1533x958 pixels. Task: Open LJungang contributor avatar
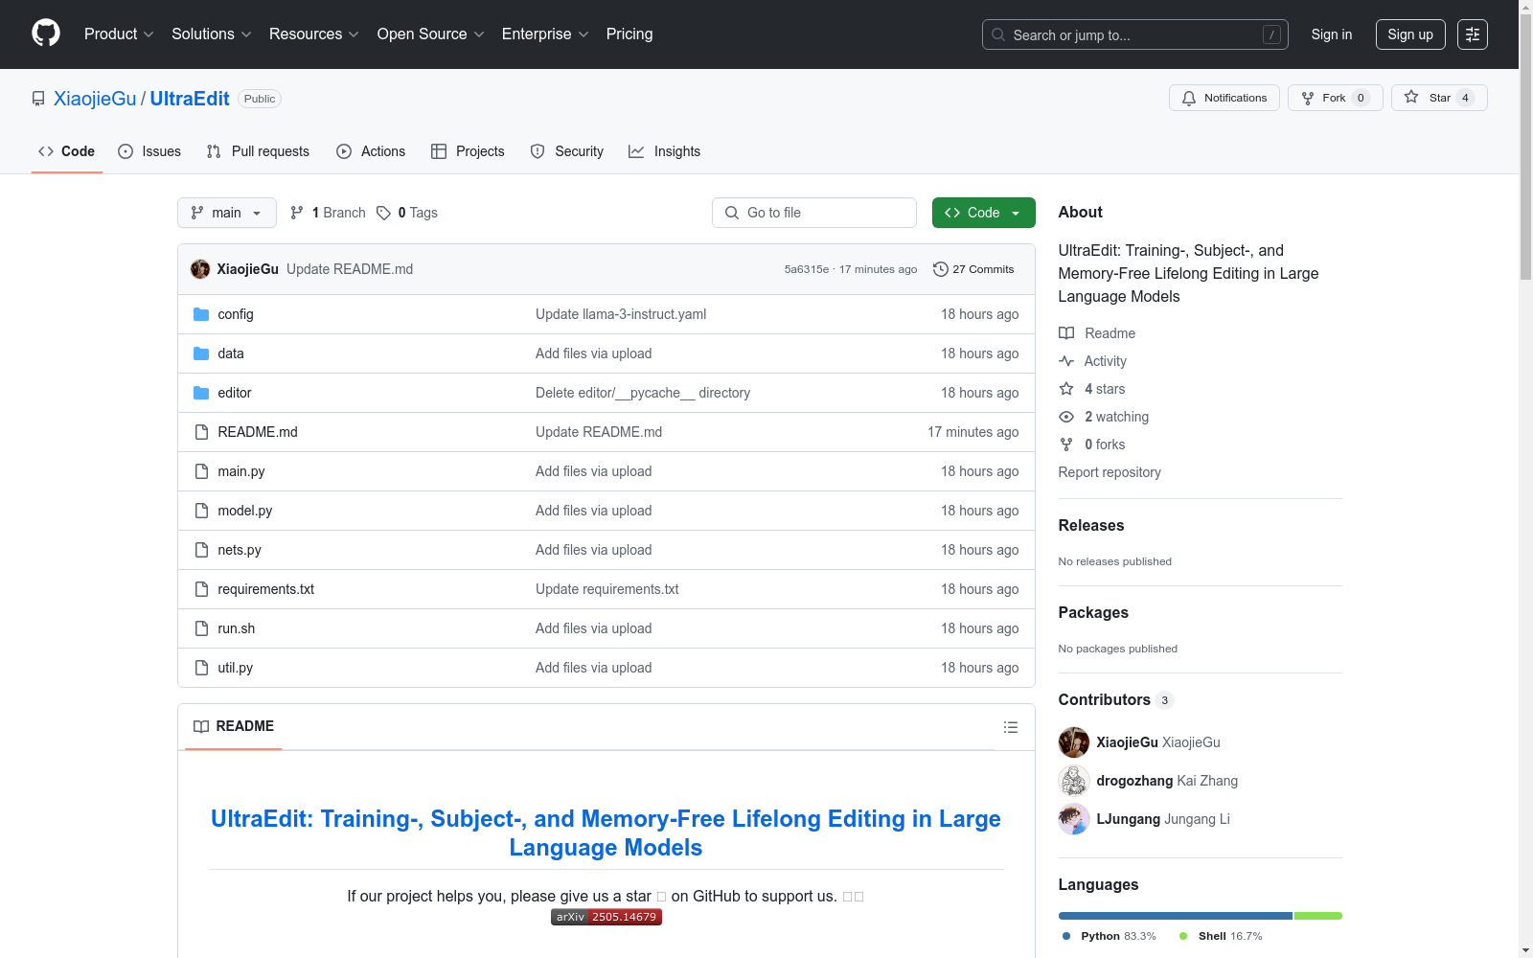click(x=1074, y=819)
